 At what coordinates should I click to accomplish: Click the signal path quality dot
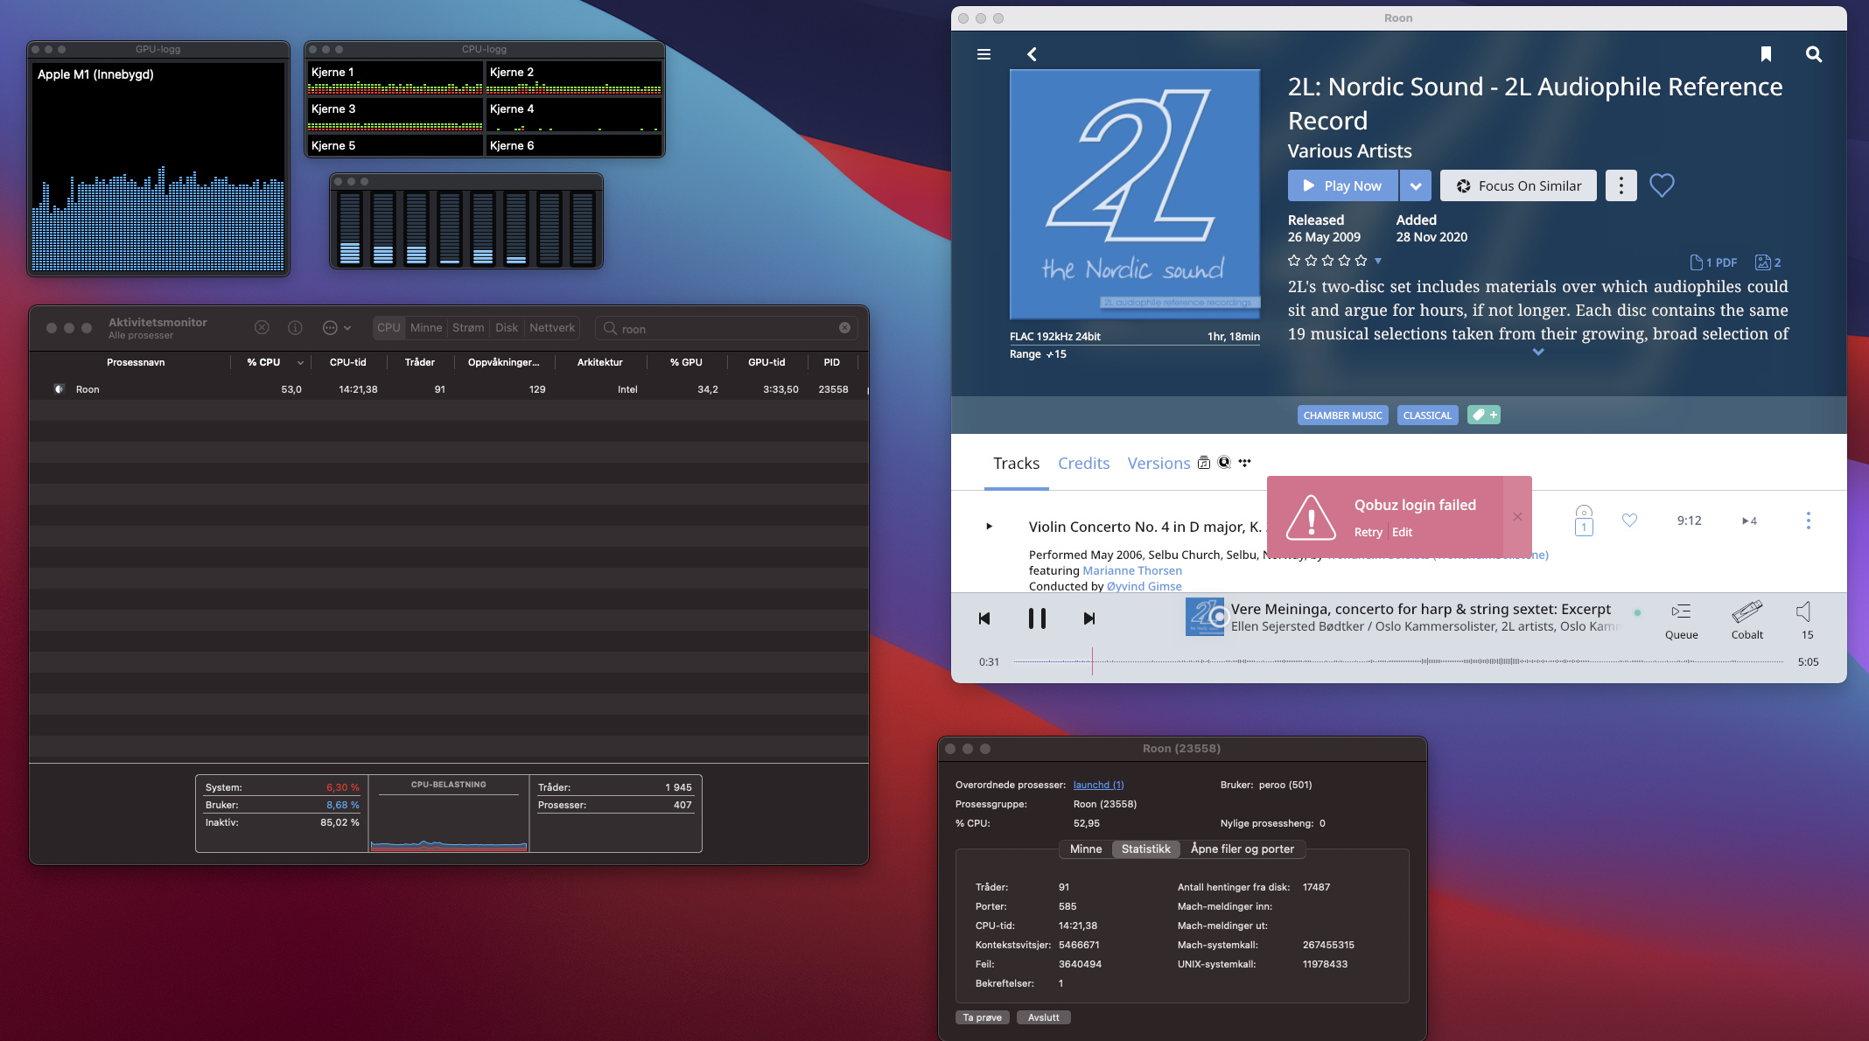(1637, 612)
